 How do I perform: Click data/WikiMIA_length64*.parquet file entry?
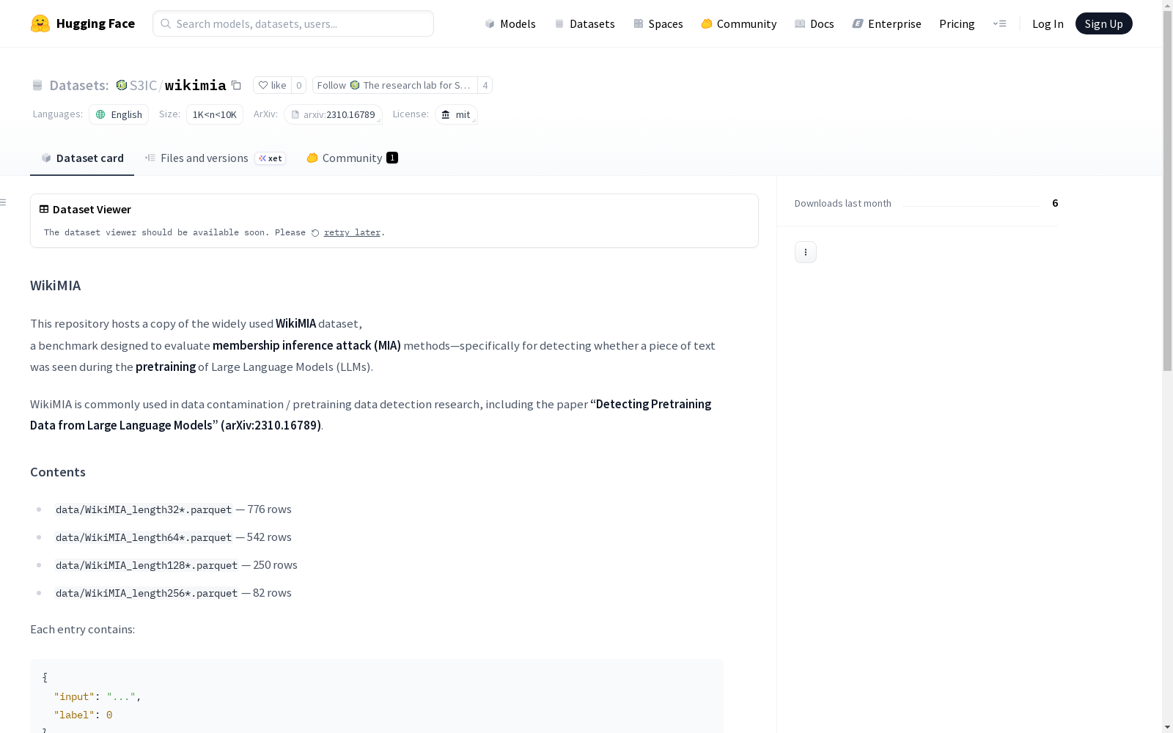144,537
